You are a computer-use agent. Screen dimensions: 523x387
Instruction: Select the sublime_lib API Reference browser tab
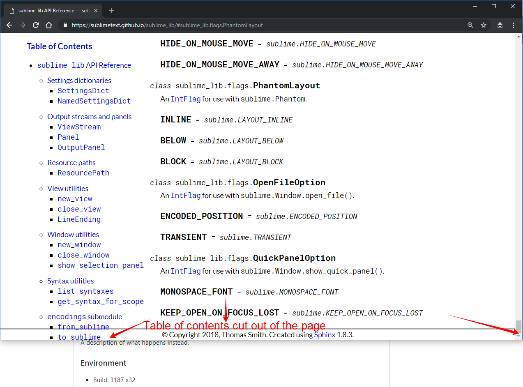pos(53,11)
